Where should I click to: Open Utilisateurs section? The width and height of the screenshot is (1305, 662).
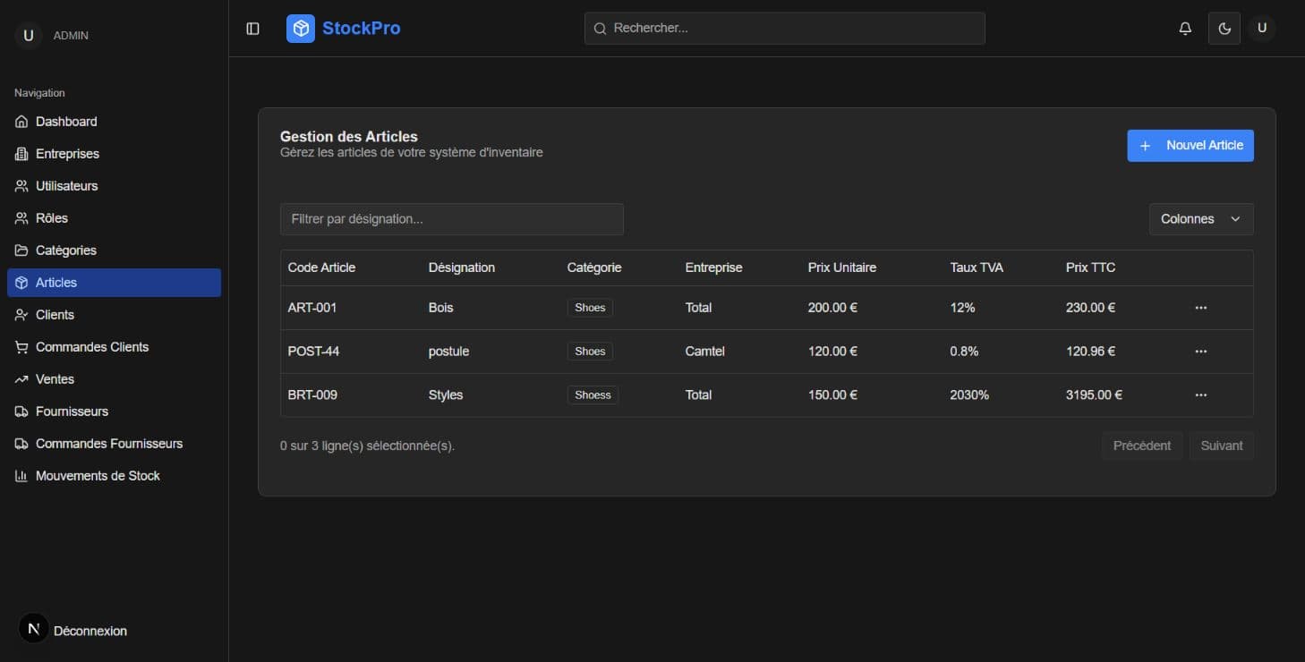pos(114,186)
